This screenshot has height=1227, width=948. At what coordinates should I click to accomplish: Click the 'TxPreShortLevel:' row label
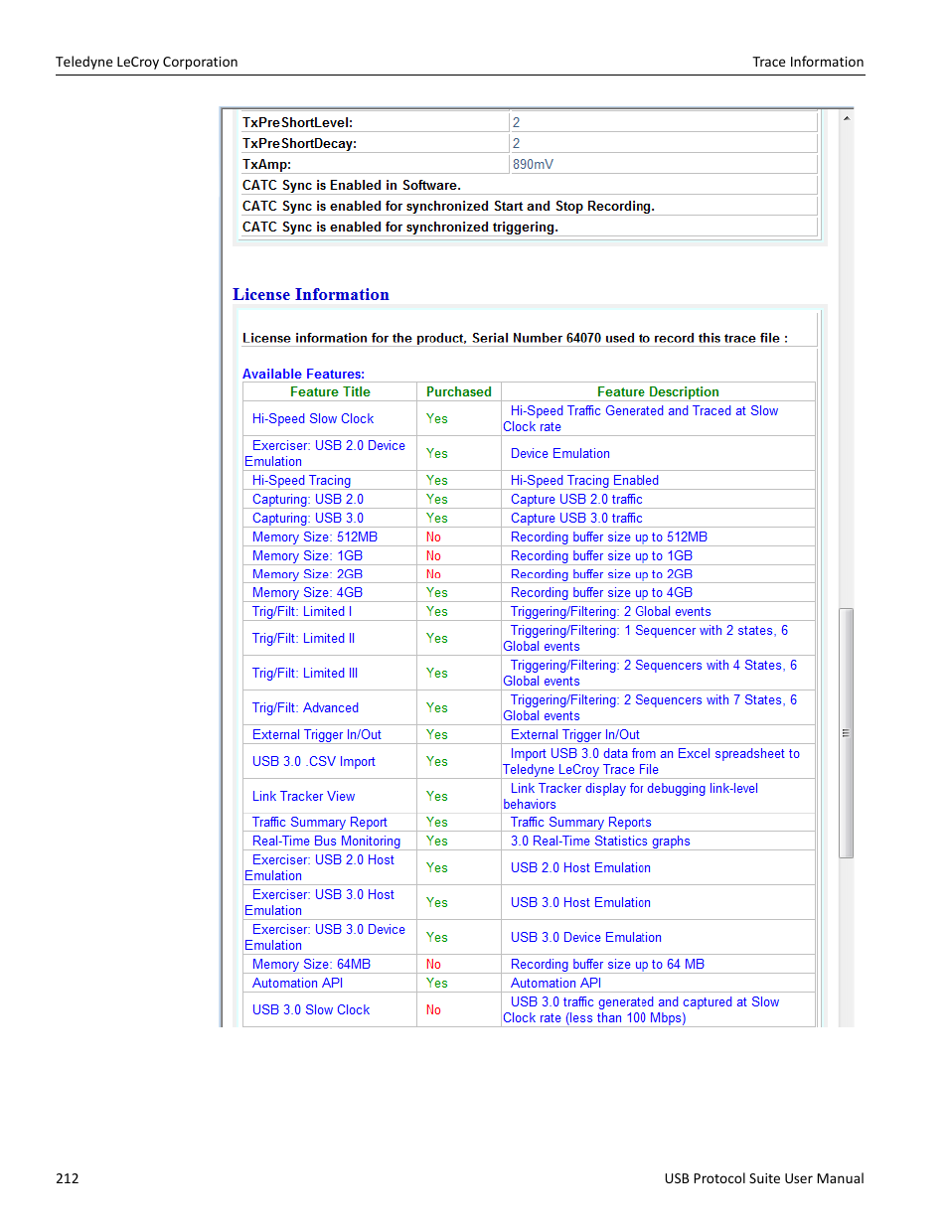point(297,123)
